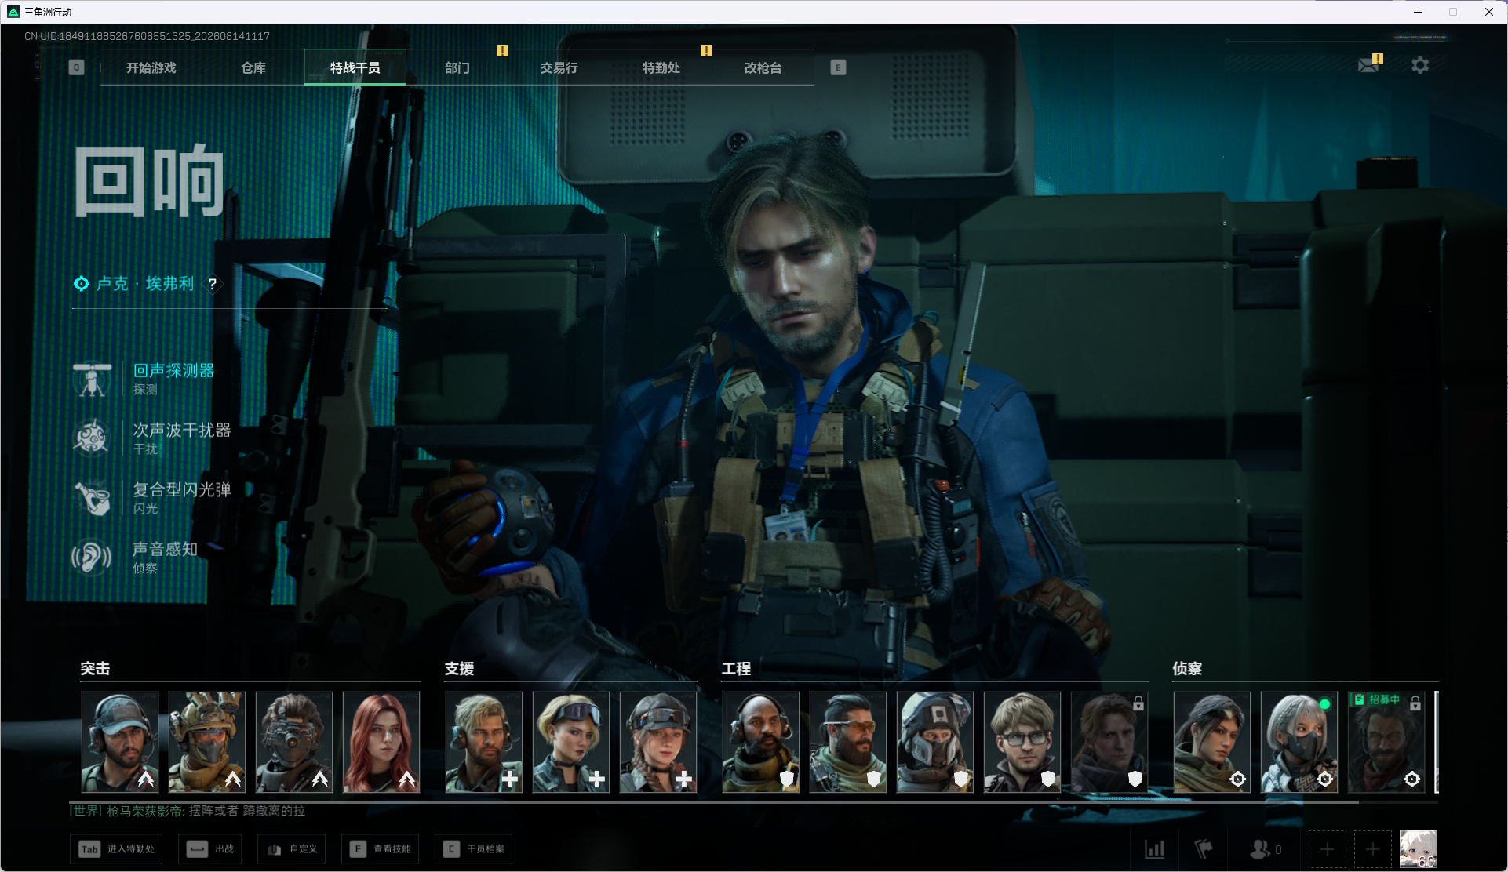1508x872 pixels.
Task: Open the 特勤处 tab
Action: coord(661,67)
